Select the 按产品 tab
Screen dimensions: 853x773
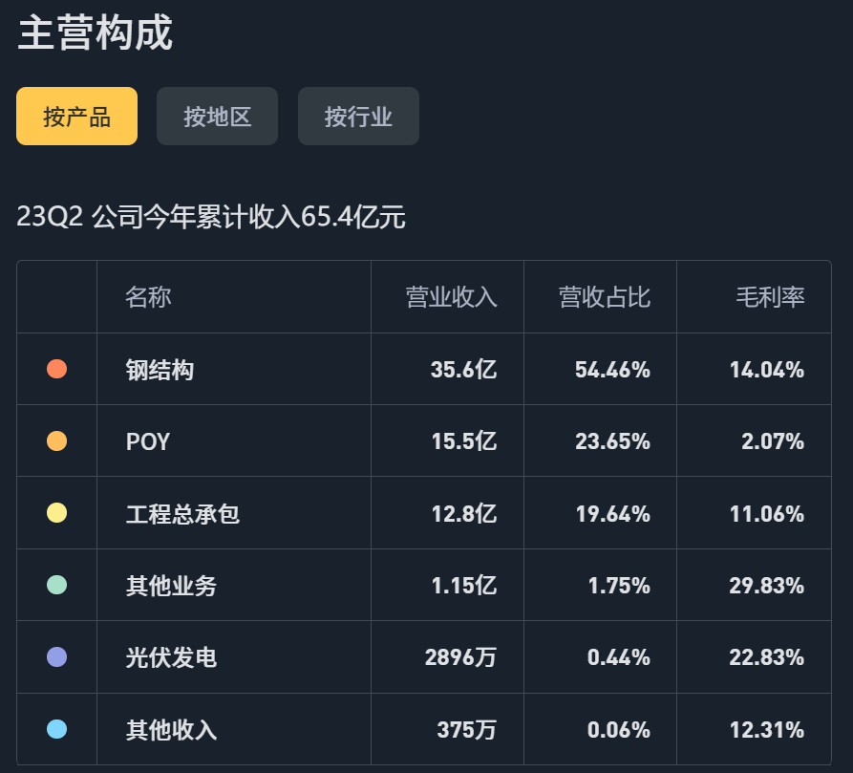pyautogui.click(x=76, y=117)
